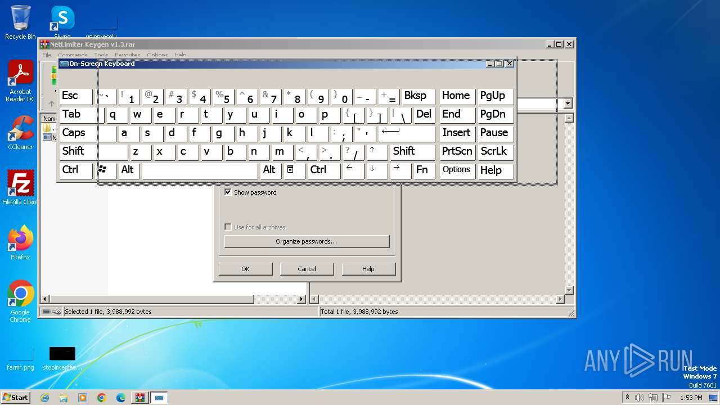Toggle the left Alt key
The width and height of the screenshot is (720, 405).
129,170
